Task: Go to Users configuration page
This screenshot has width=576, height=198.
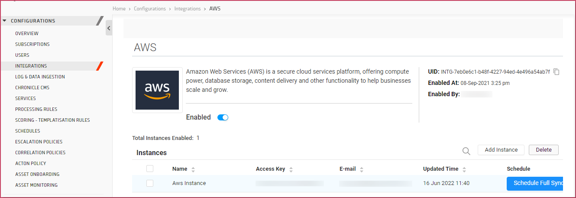Action: click(x=22, y=55)
